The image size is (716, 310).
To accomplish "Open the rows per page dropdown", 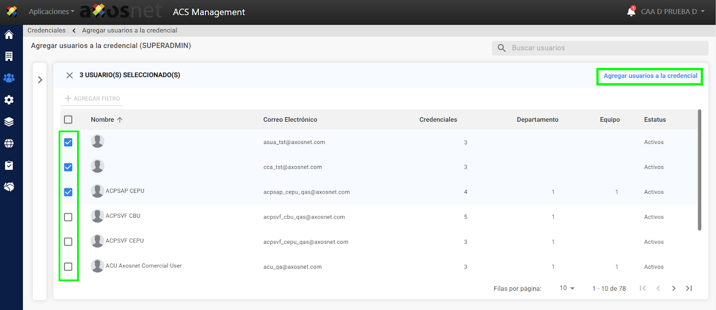I will click(x=567, y=288).
